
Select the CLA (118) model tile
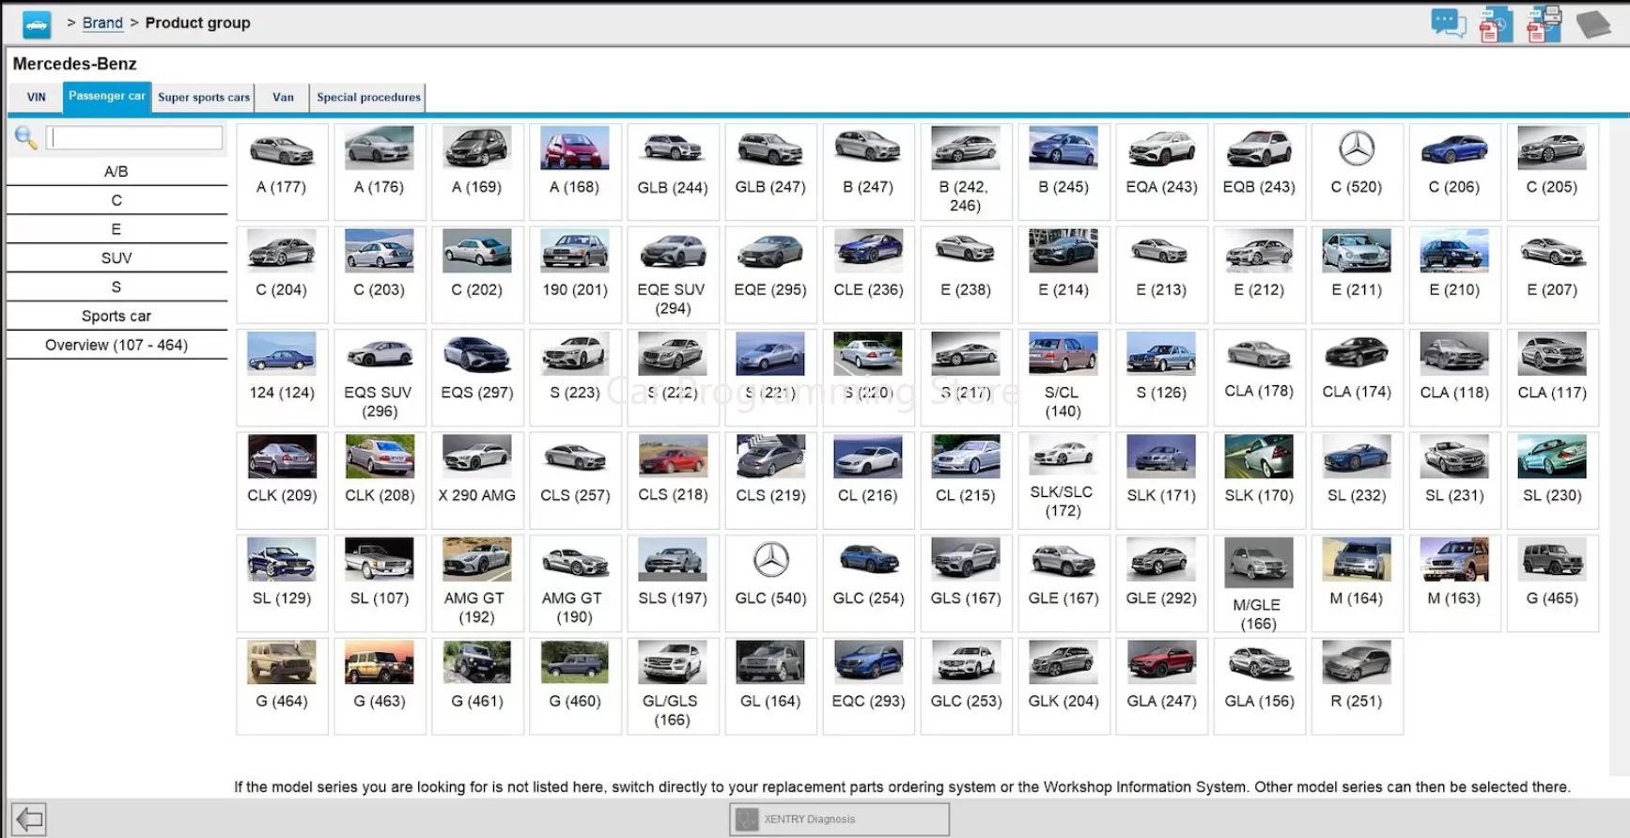[1454, 378]
